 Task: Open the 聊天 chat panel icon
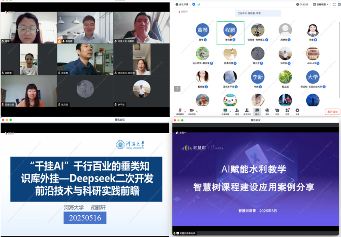[257, 111]
